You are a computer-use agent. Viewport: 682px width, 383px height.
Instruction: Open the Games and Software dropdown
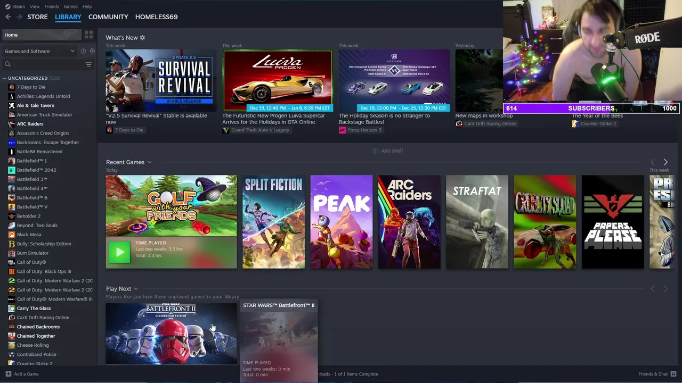[39, 51]
